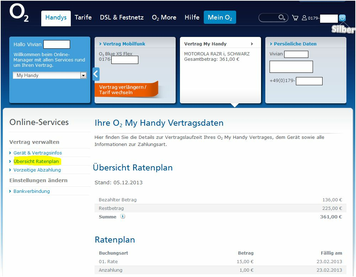Open the Mein O2 tab
356x277 pixels.
220,17
